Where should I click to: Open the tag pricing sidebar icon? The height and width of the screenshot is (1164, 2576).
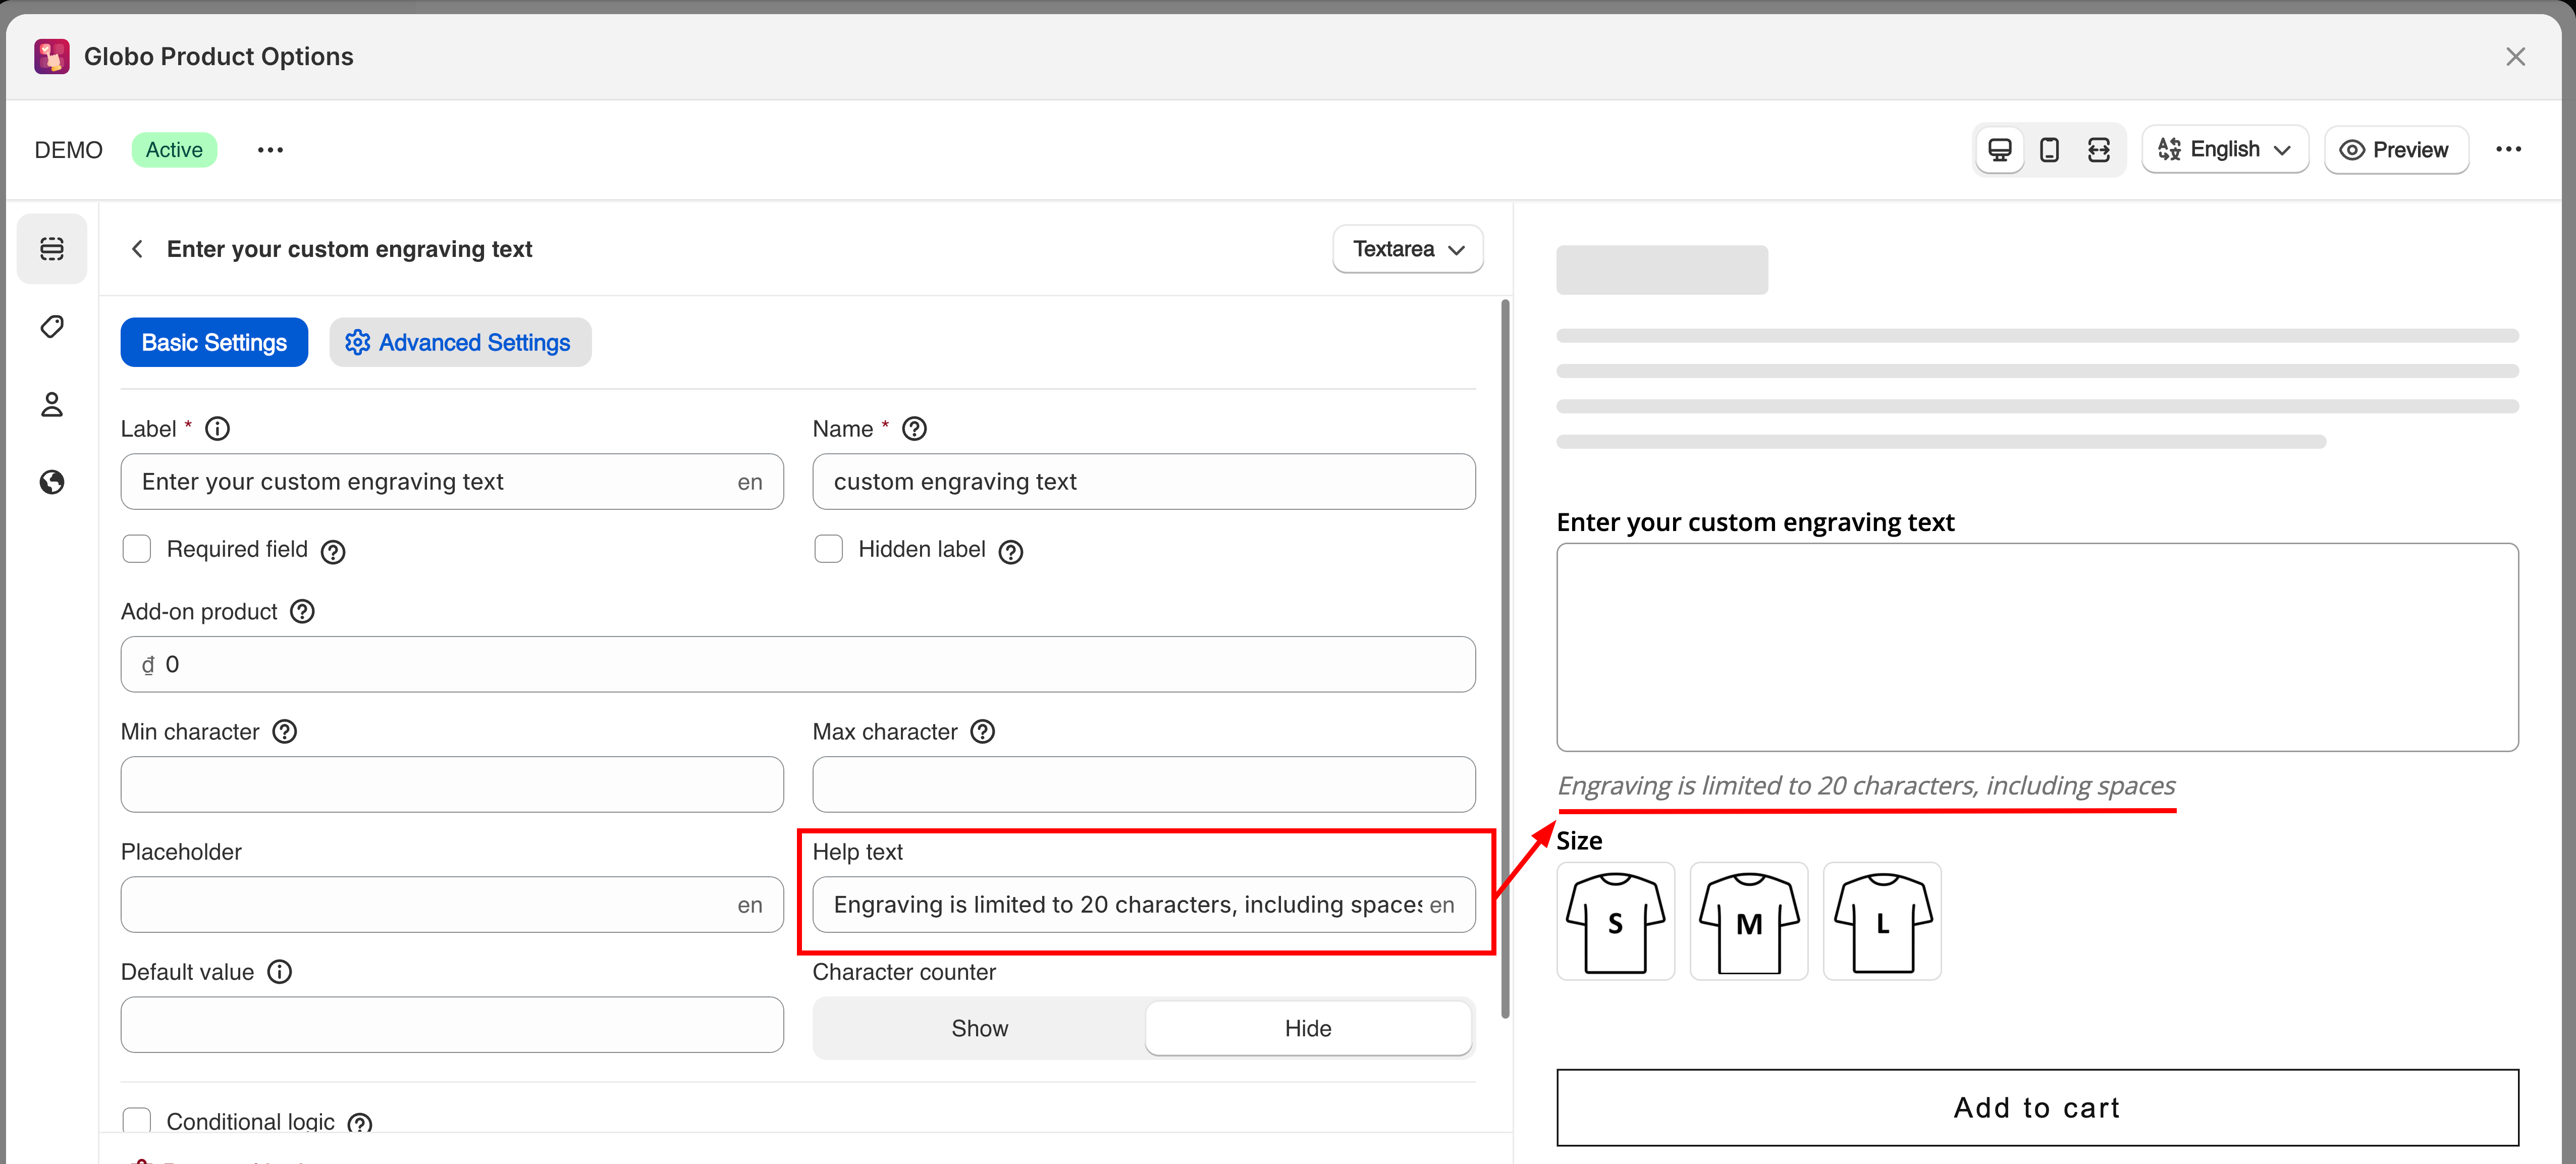(x=52, y=327)
